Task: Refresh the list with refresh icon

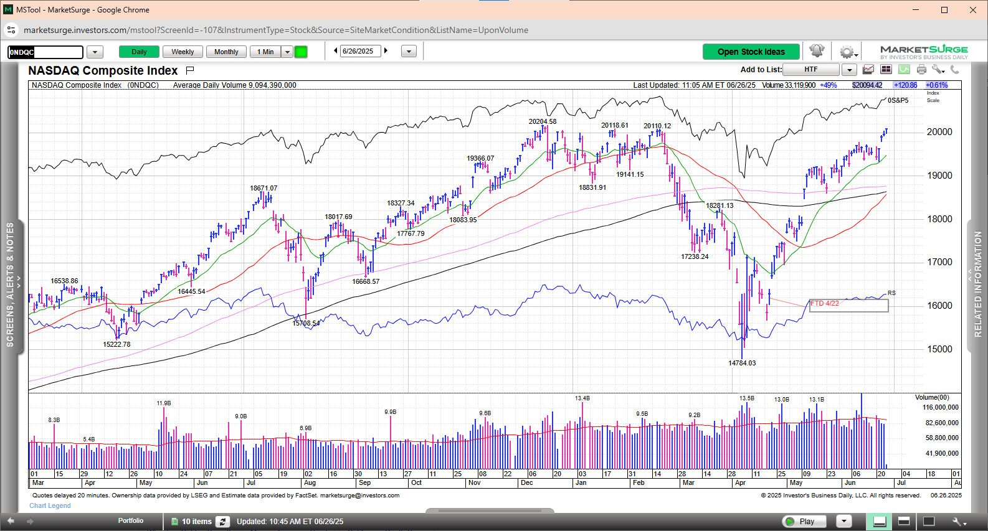Action: coord(223,522)
